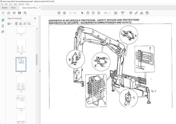Click the thumbnails panel scrollbar handle

(37, 60)
